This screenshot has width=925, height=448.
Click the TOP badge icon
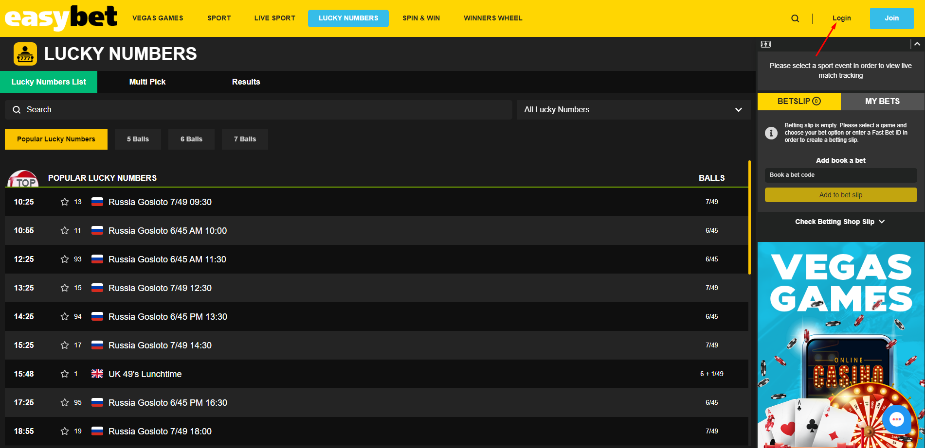tap(23, 178)
